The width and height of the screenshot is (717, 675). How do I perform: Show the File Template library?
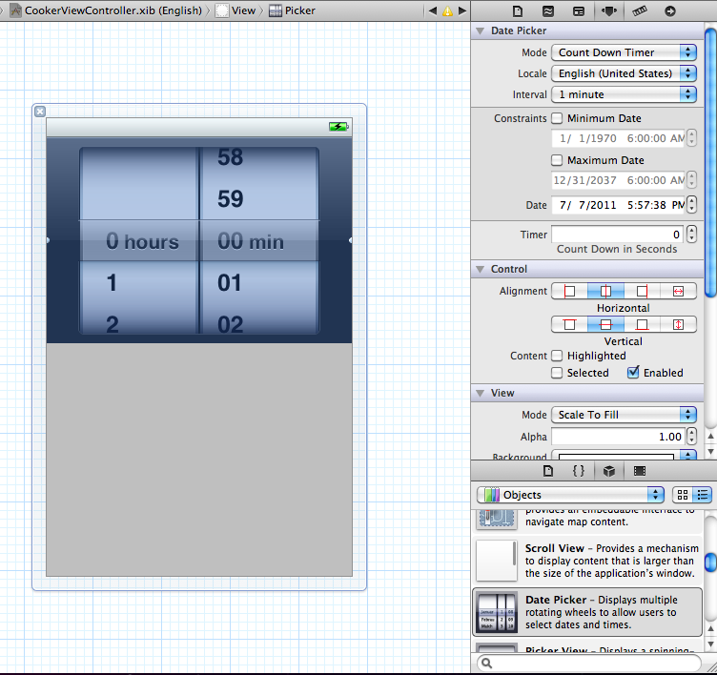[x=548, y=471]
